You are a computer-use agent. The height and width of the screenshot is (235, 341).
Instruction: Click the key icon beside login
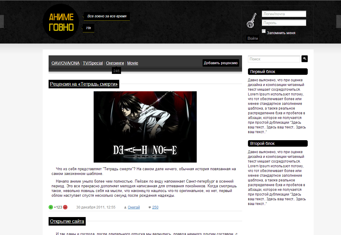[x=251, y=20]
